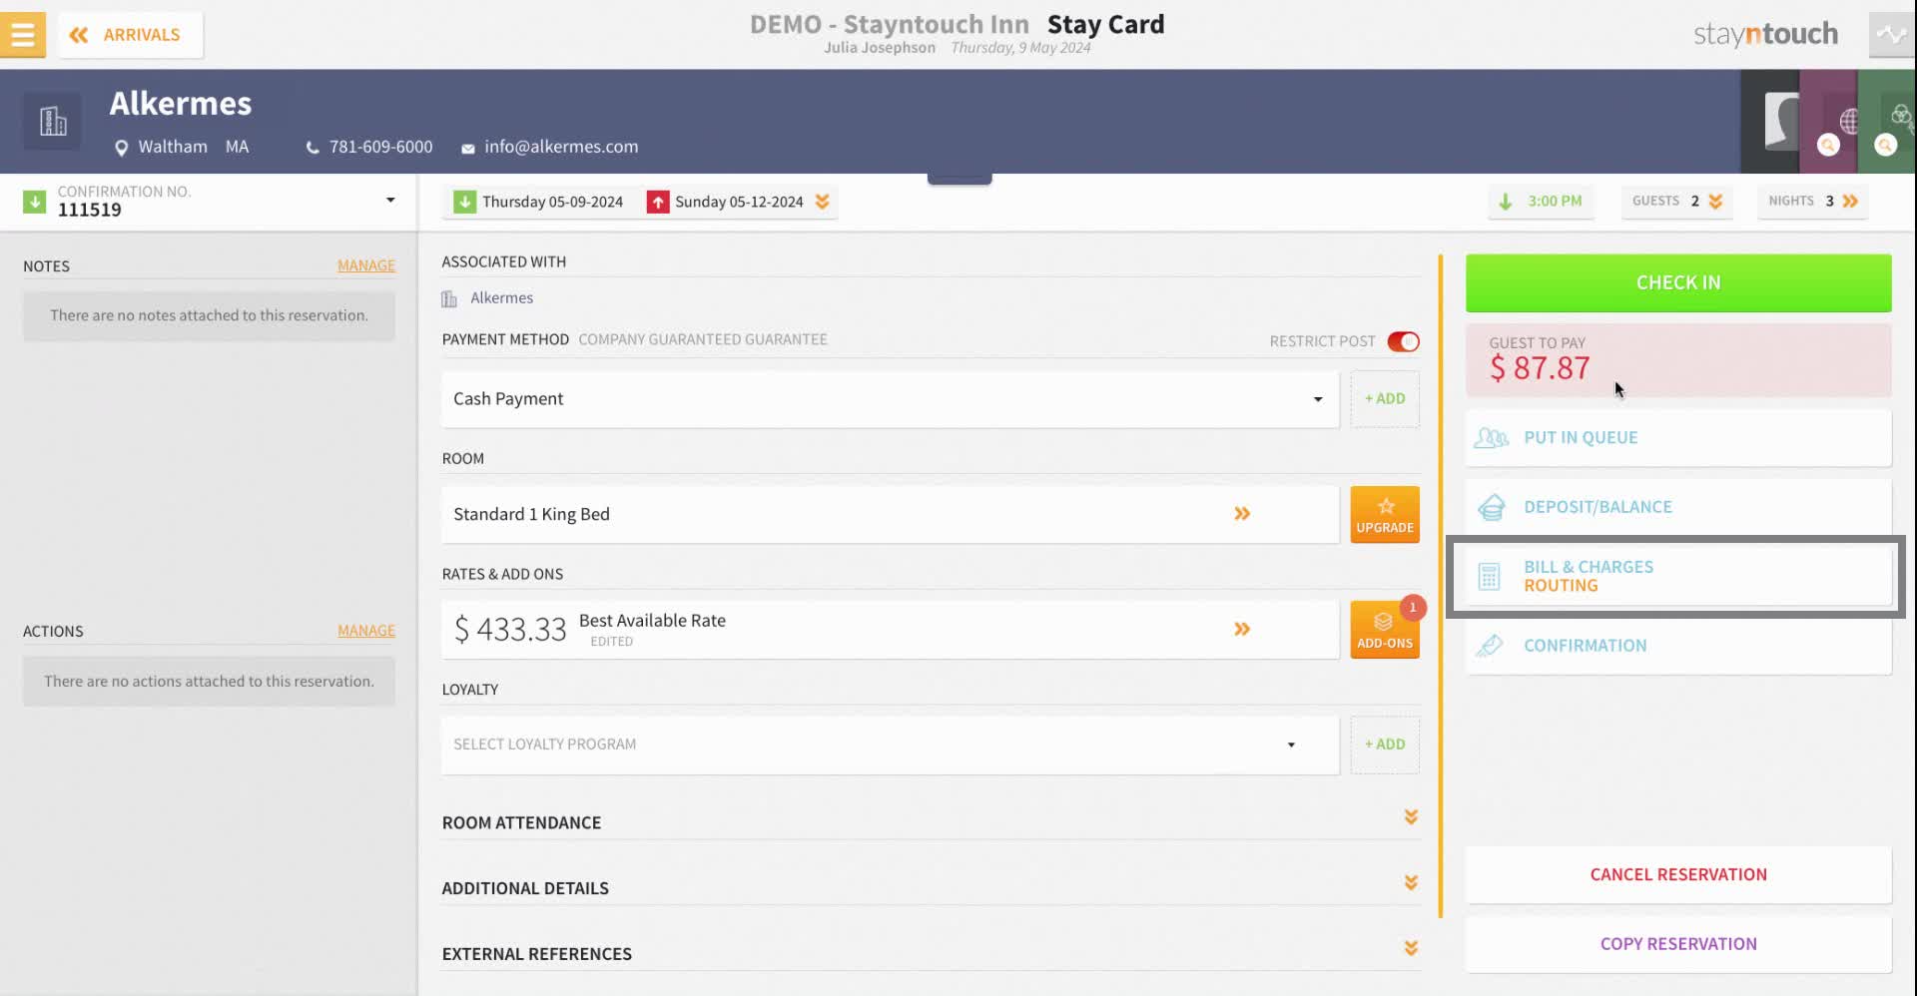Click the green arrival date icon
The width and height of the screenshot is (1917, 996).
point(464,202)
